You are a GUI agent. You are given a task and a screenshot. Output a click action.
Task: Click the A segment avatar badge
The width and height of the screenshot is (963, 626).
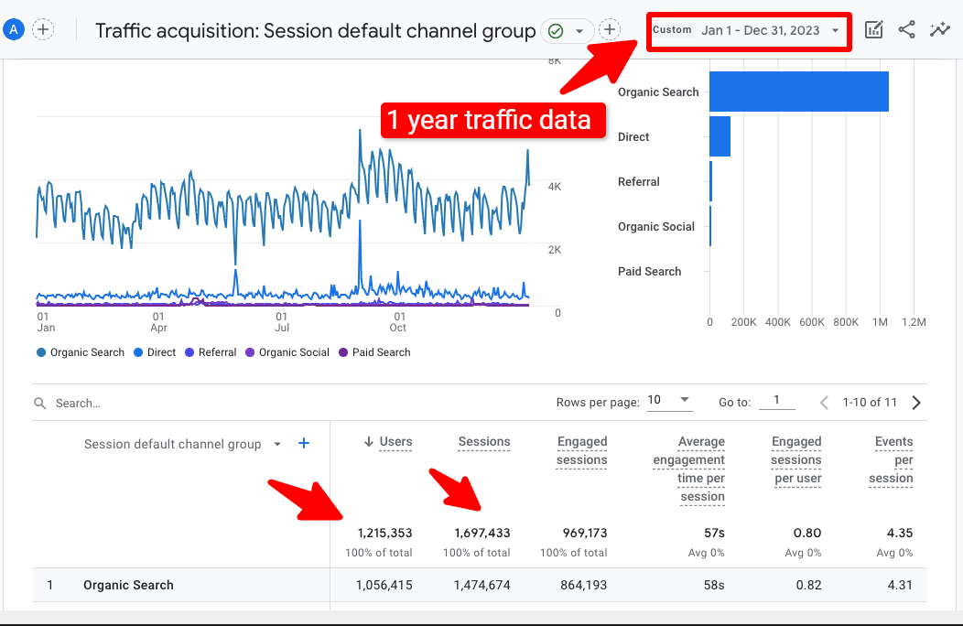pos(14,30)
